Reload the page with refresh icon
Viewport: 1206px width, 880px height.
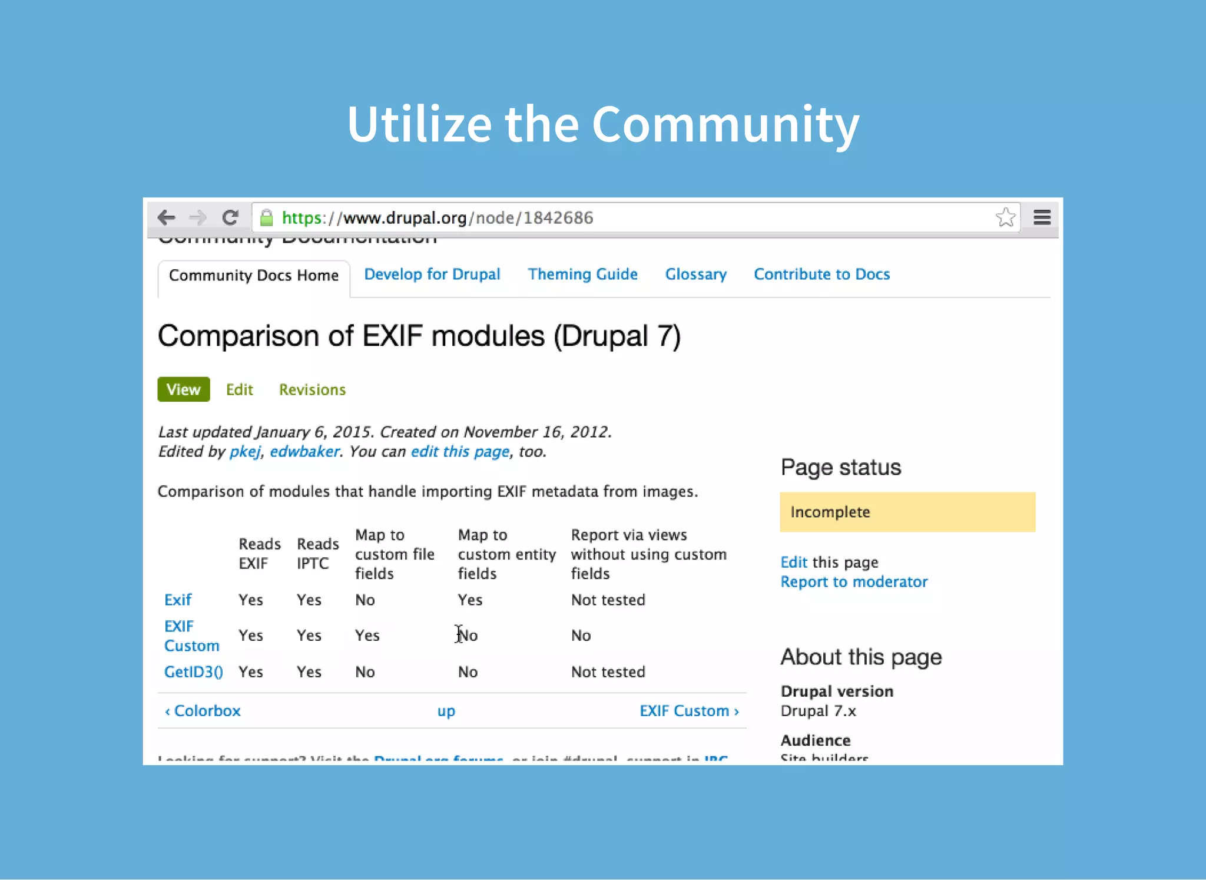point(230,218)
